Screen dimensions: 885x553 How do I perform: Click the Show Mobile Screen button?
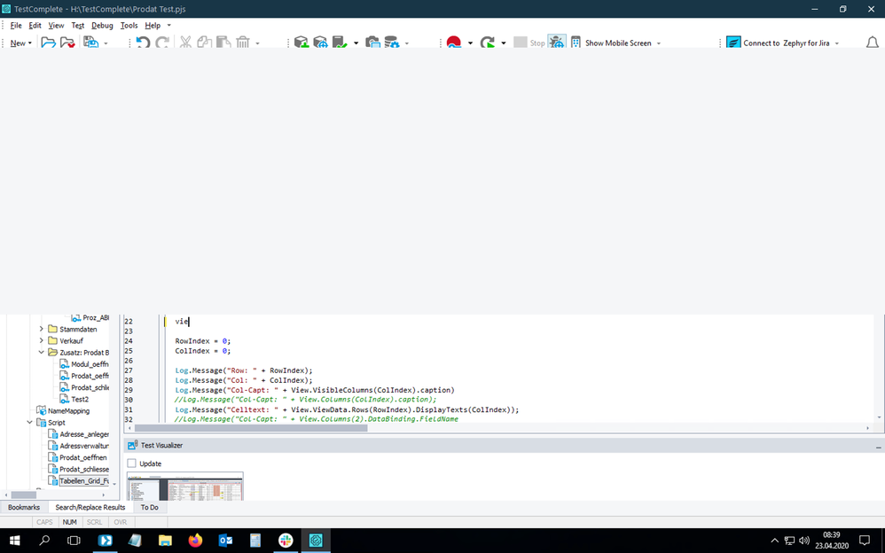click(617, 43)
